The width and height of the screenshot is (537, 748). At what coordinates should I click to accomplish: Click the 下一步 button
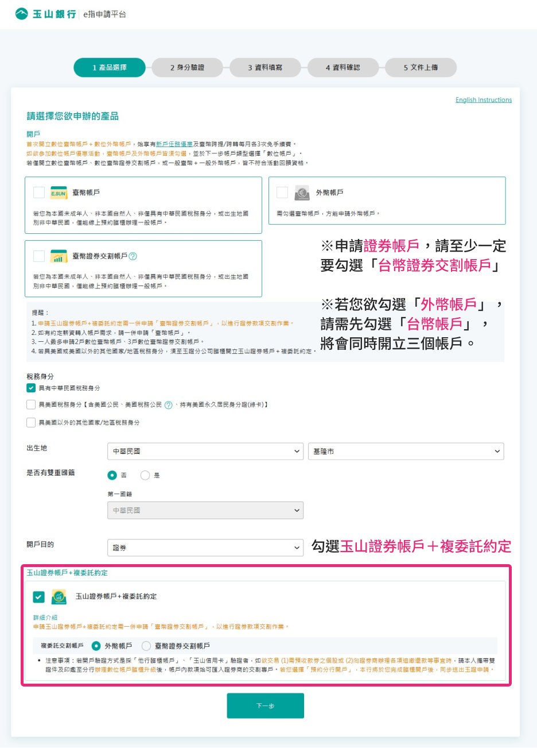pos(265,705)
